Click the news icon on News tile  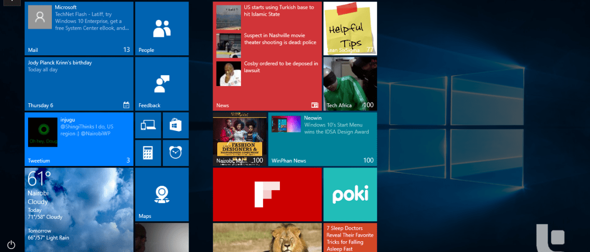pyautogui.click(x=315, y=105)
